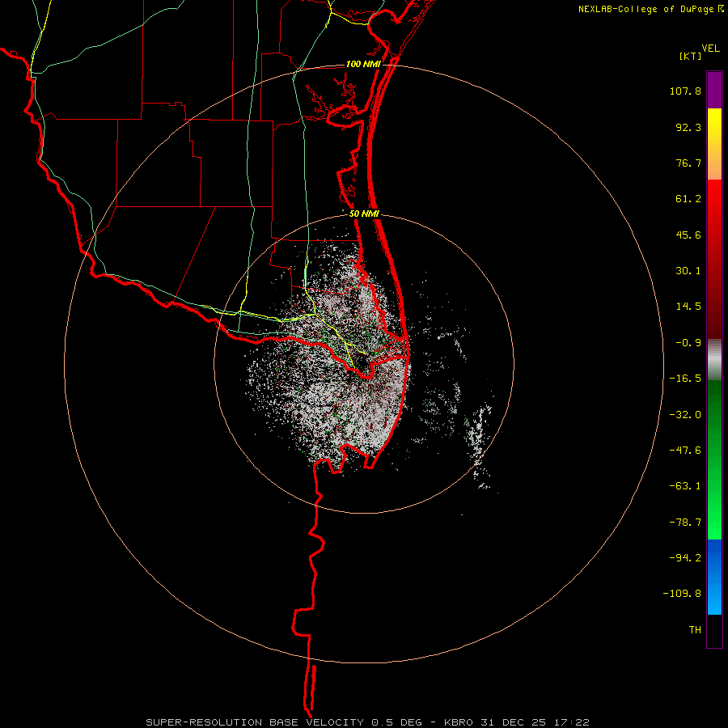This screenshot has width=728, height=728.
Task: Click the -16.5 legend value
Action: pos(685,379)
